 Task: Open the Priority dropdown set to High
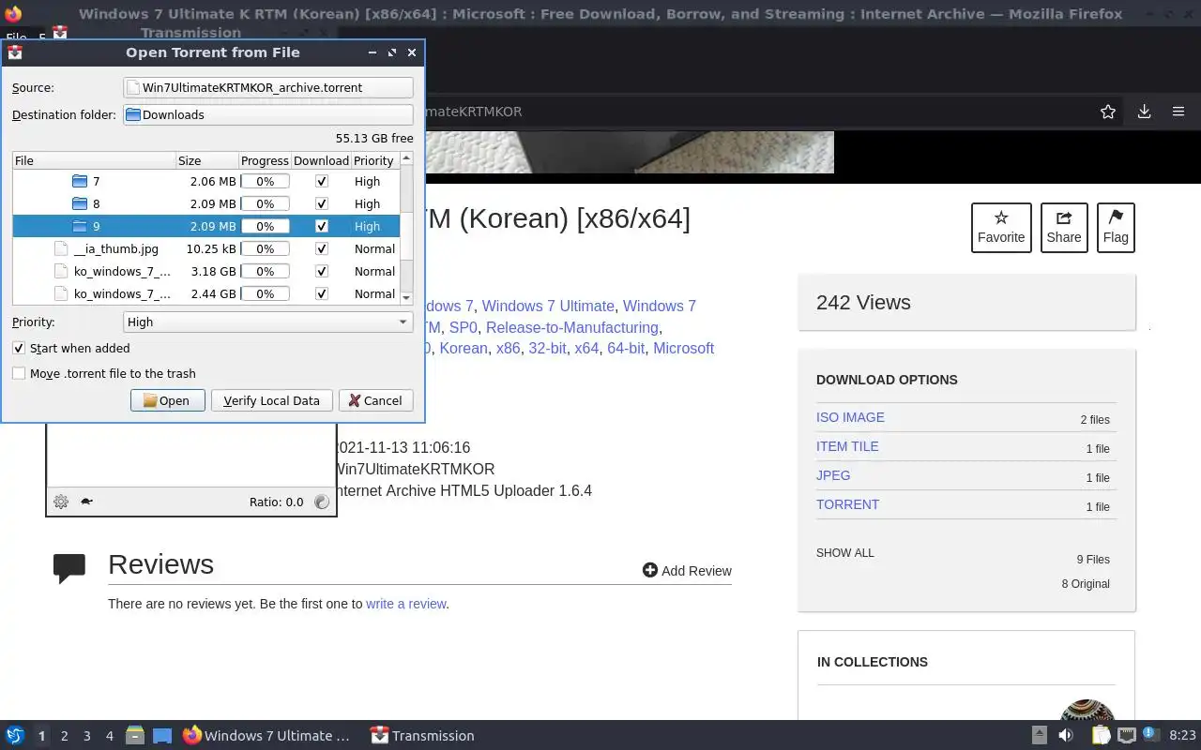(268, 322)
